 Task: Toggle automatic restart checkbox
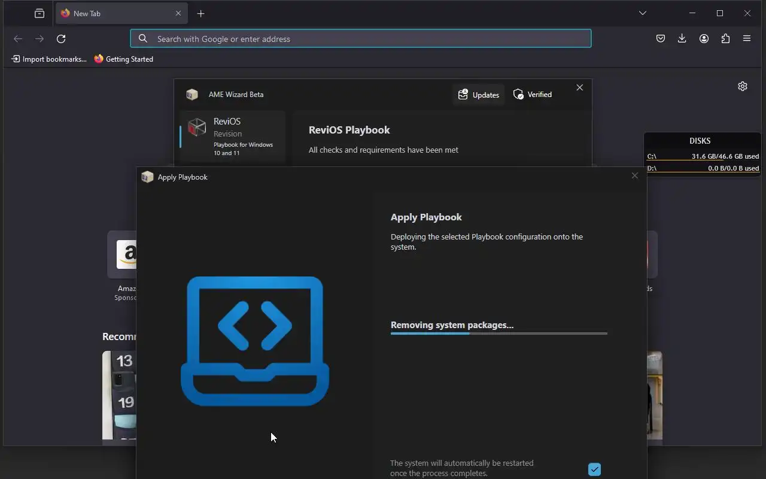[x=594, y=469]
